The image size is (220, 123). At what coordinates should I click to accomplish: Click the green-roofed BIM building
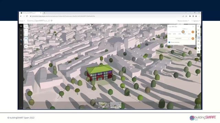point(100,73)
